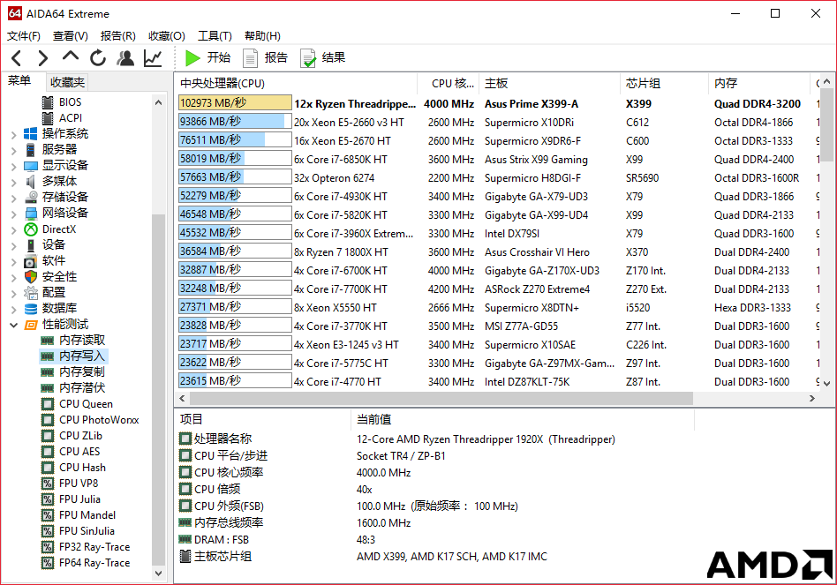The height and width of the screenshot is (585, 837).
Task: Expand the 存储设备 tree node
Action: click(x=14, y=199)
